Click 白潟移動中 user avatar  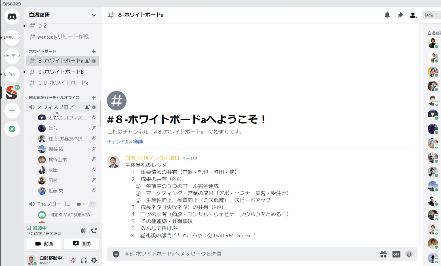coord(31,260)
